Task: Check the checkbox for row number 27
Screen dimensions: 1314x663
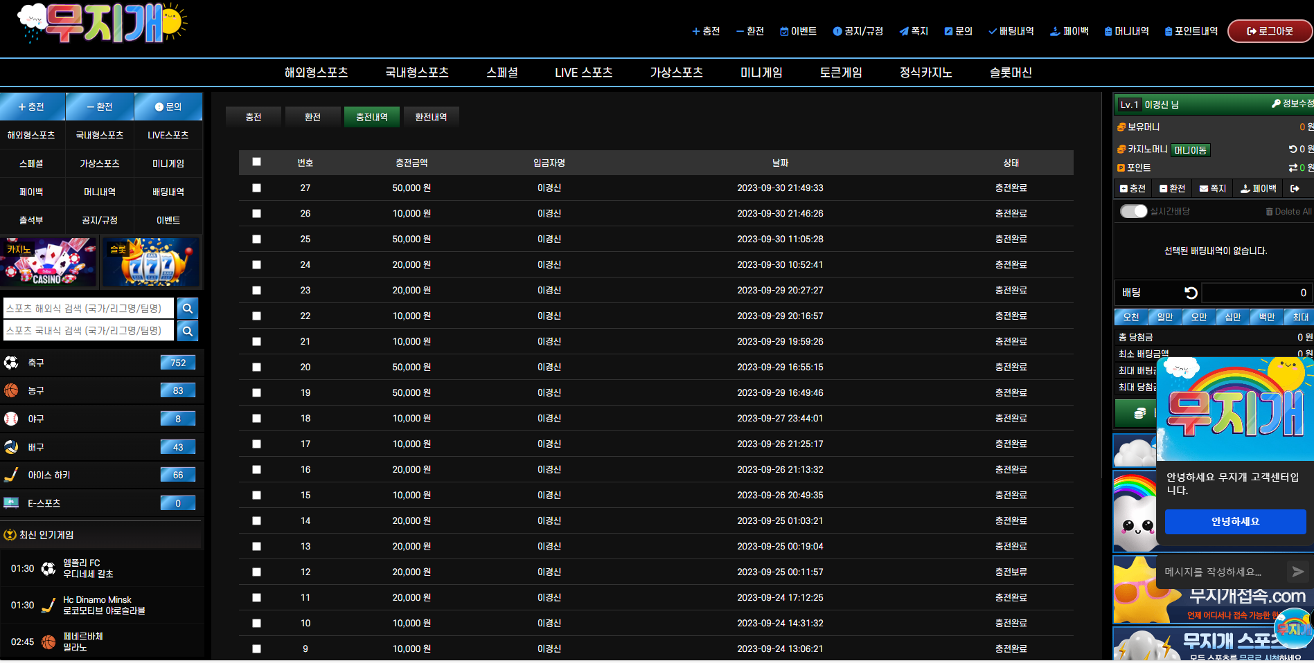Action: [x=256, y=188]
